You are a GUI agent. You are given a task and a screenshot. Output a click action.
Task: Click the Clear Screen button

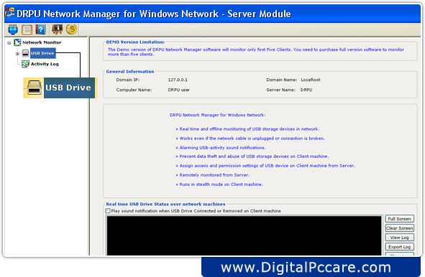pyautogui.click(x=400, y=228)
